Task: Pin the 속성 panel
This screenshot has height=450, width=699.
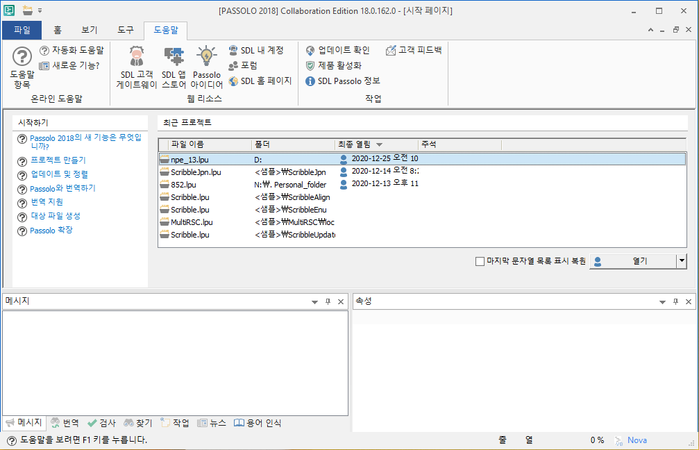Action: point(676,301)
